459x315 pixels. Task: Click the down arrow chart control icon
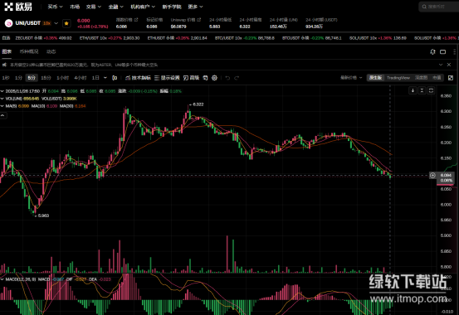coord(413,90)
